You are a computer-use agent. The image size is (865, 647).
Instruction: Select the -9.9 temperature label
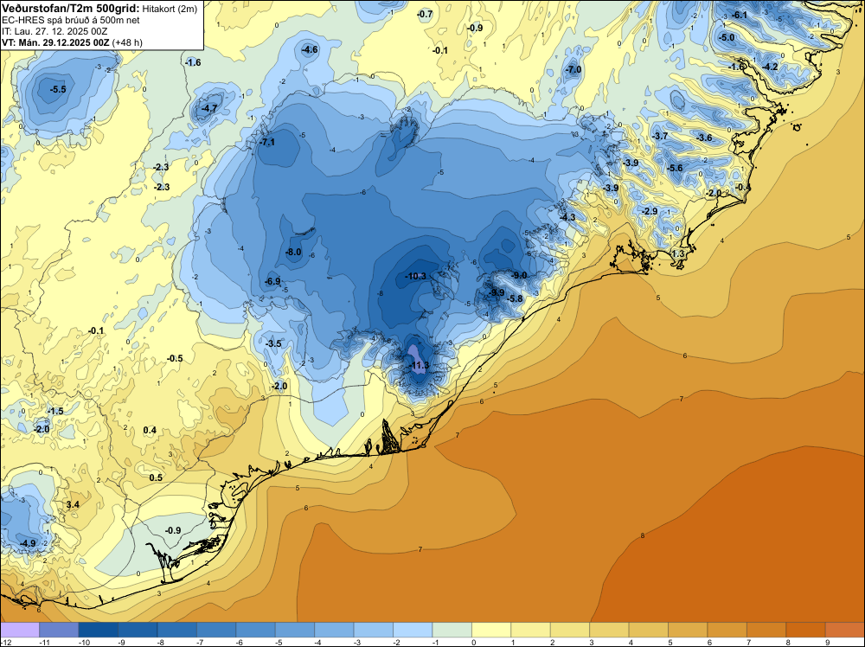pos(497,292)
